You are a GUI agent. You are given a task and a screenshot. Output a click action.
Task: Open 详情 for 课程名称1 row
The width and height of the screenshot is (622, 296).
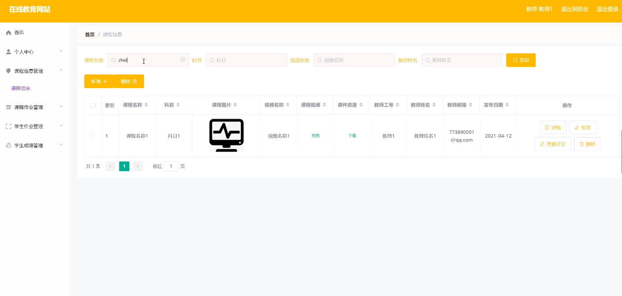tap(553, 128)
